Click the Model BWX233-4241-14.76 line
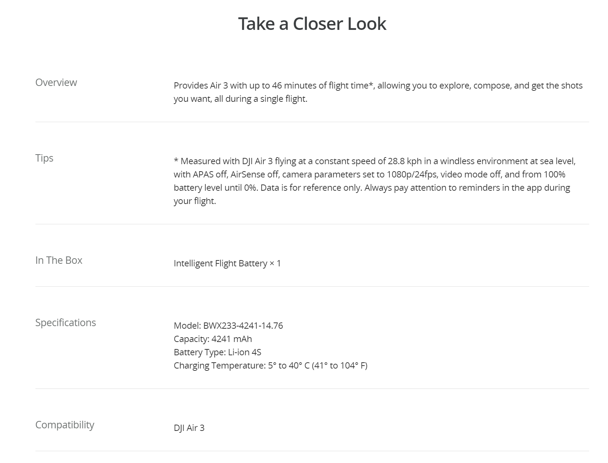The image size is (608, 463). pos(229,326)
